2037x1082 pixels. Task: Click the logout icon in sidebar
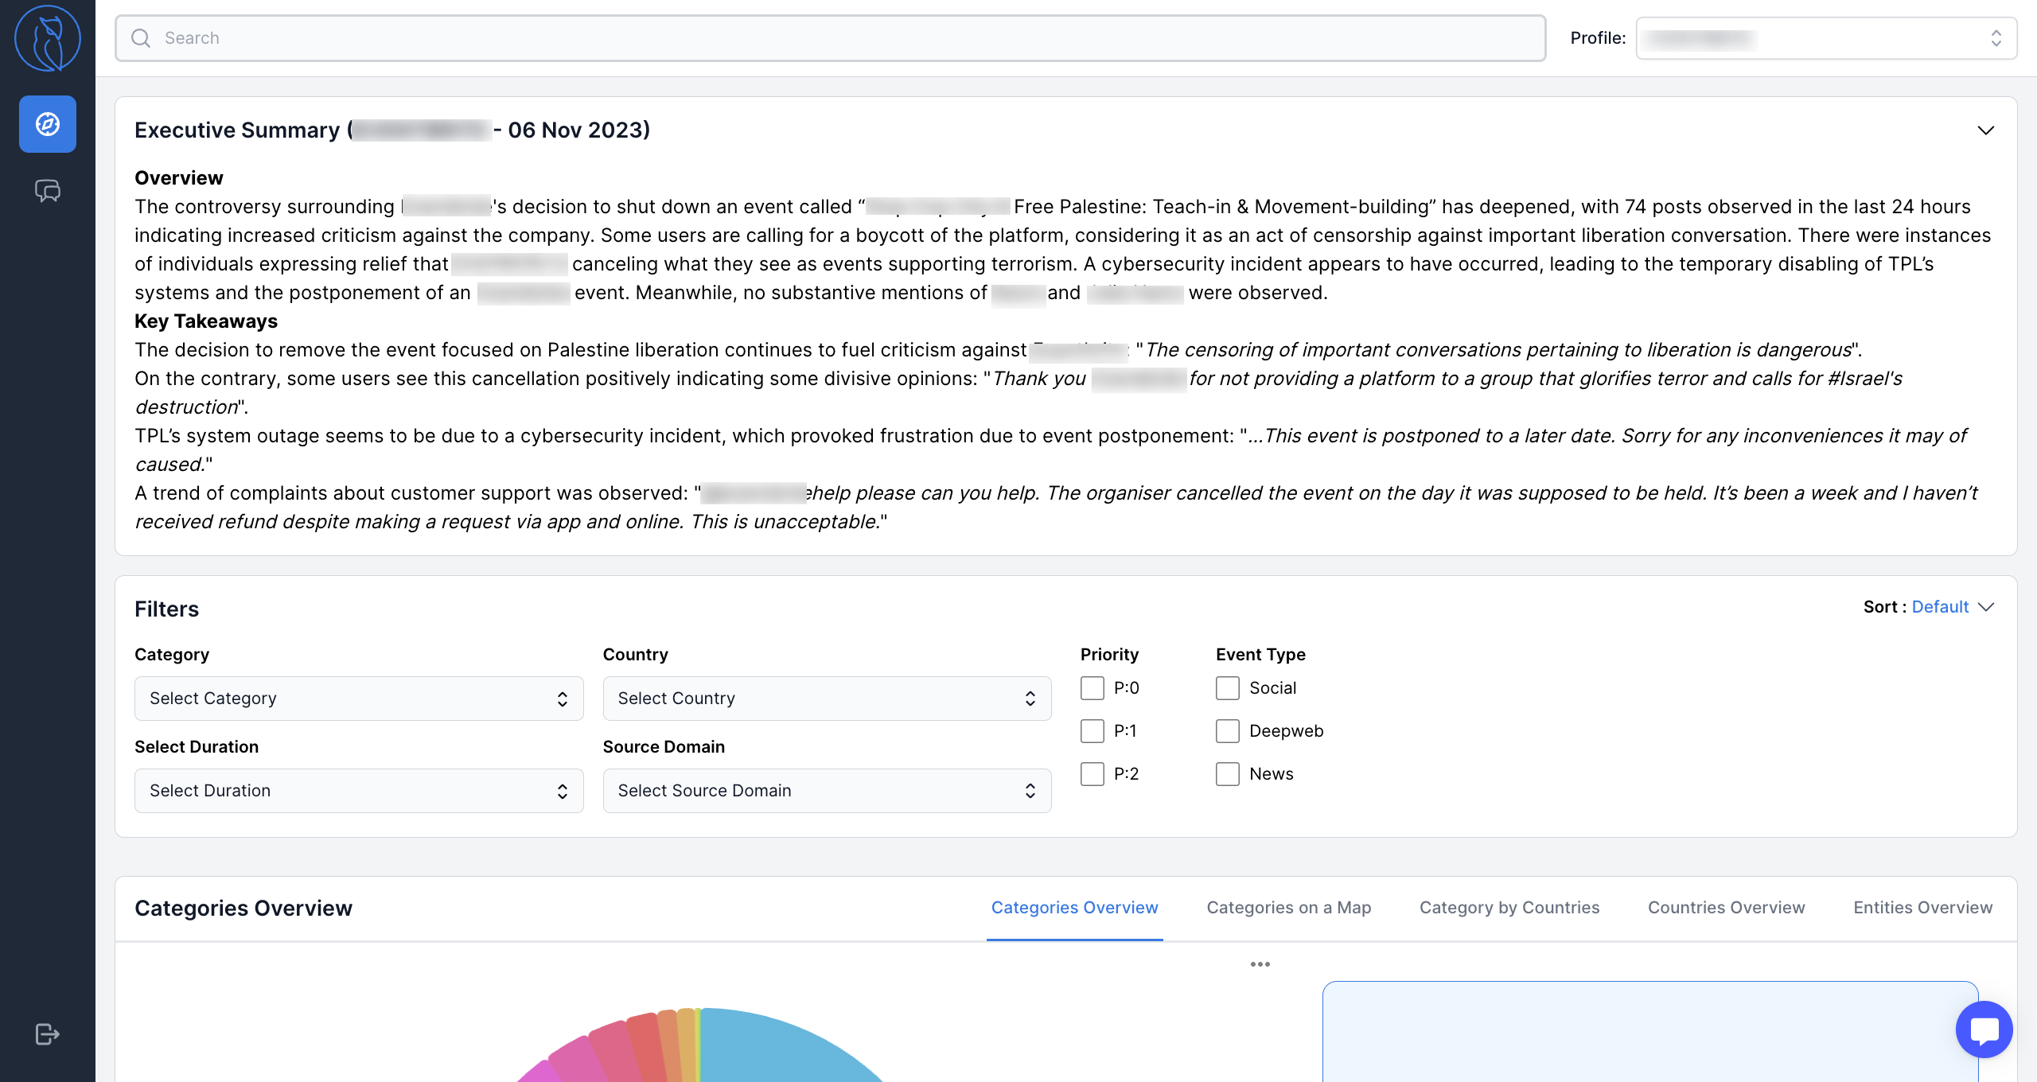point(48,1033)
